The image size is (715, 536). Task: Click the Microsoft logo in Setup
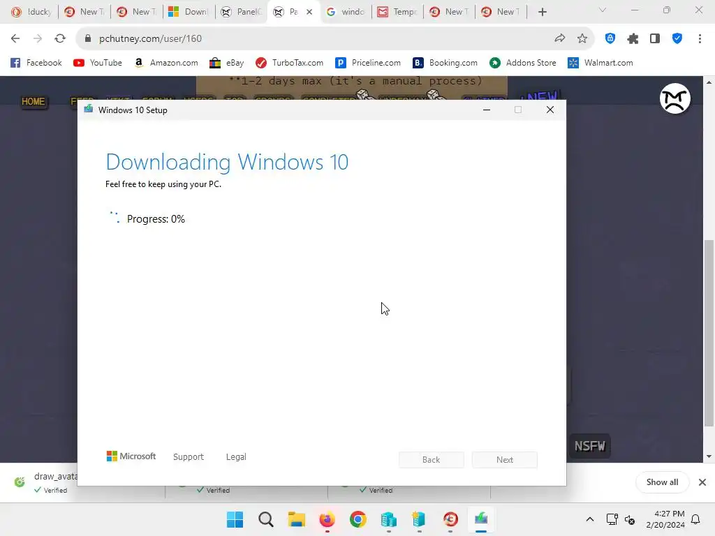pos(131,456)
